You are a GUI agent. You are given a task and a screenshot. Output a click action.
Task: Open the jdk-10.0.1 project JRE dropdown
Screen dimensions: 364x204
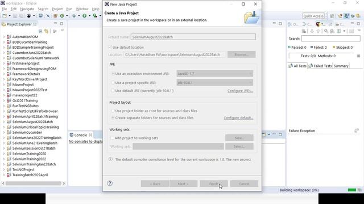click(215, 83)
